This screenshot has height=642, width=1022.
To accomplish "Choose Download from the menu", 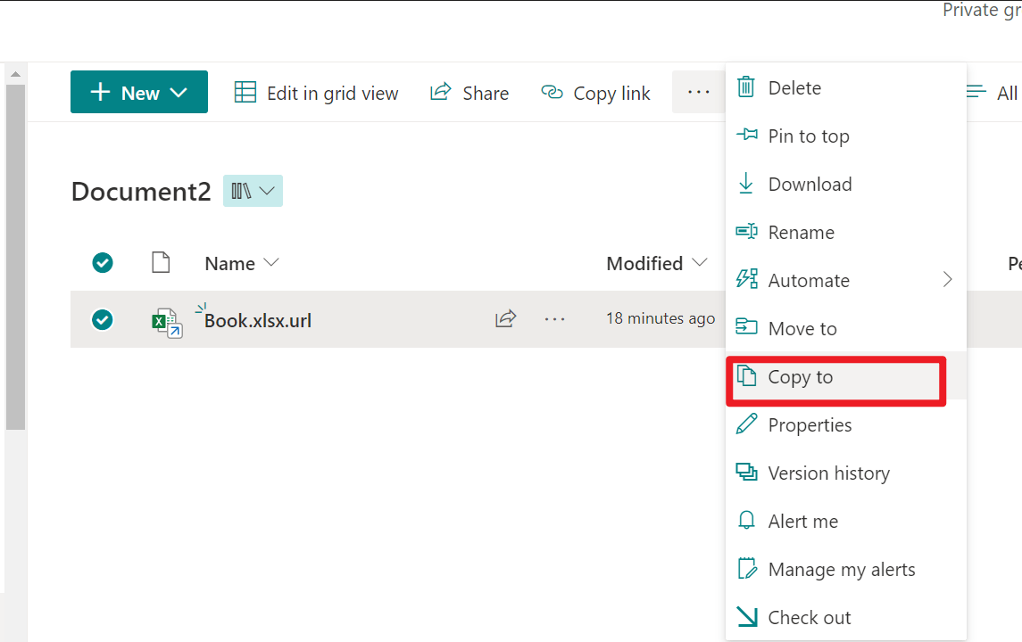I will [x=846, y=185].
